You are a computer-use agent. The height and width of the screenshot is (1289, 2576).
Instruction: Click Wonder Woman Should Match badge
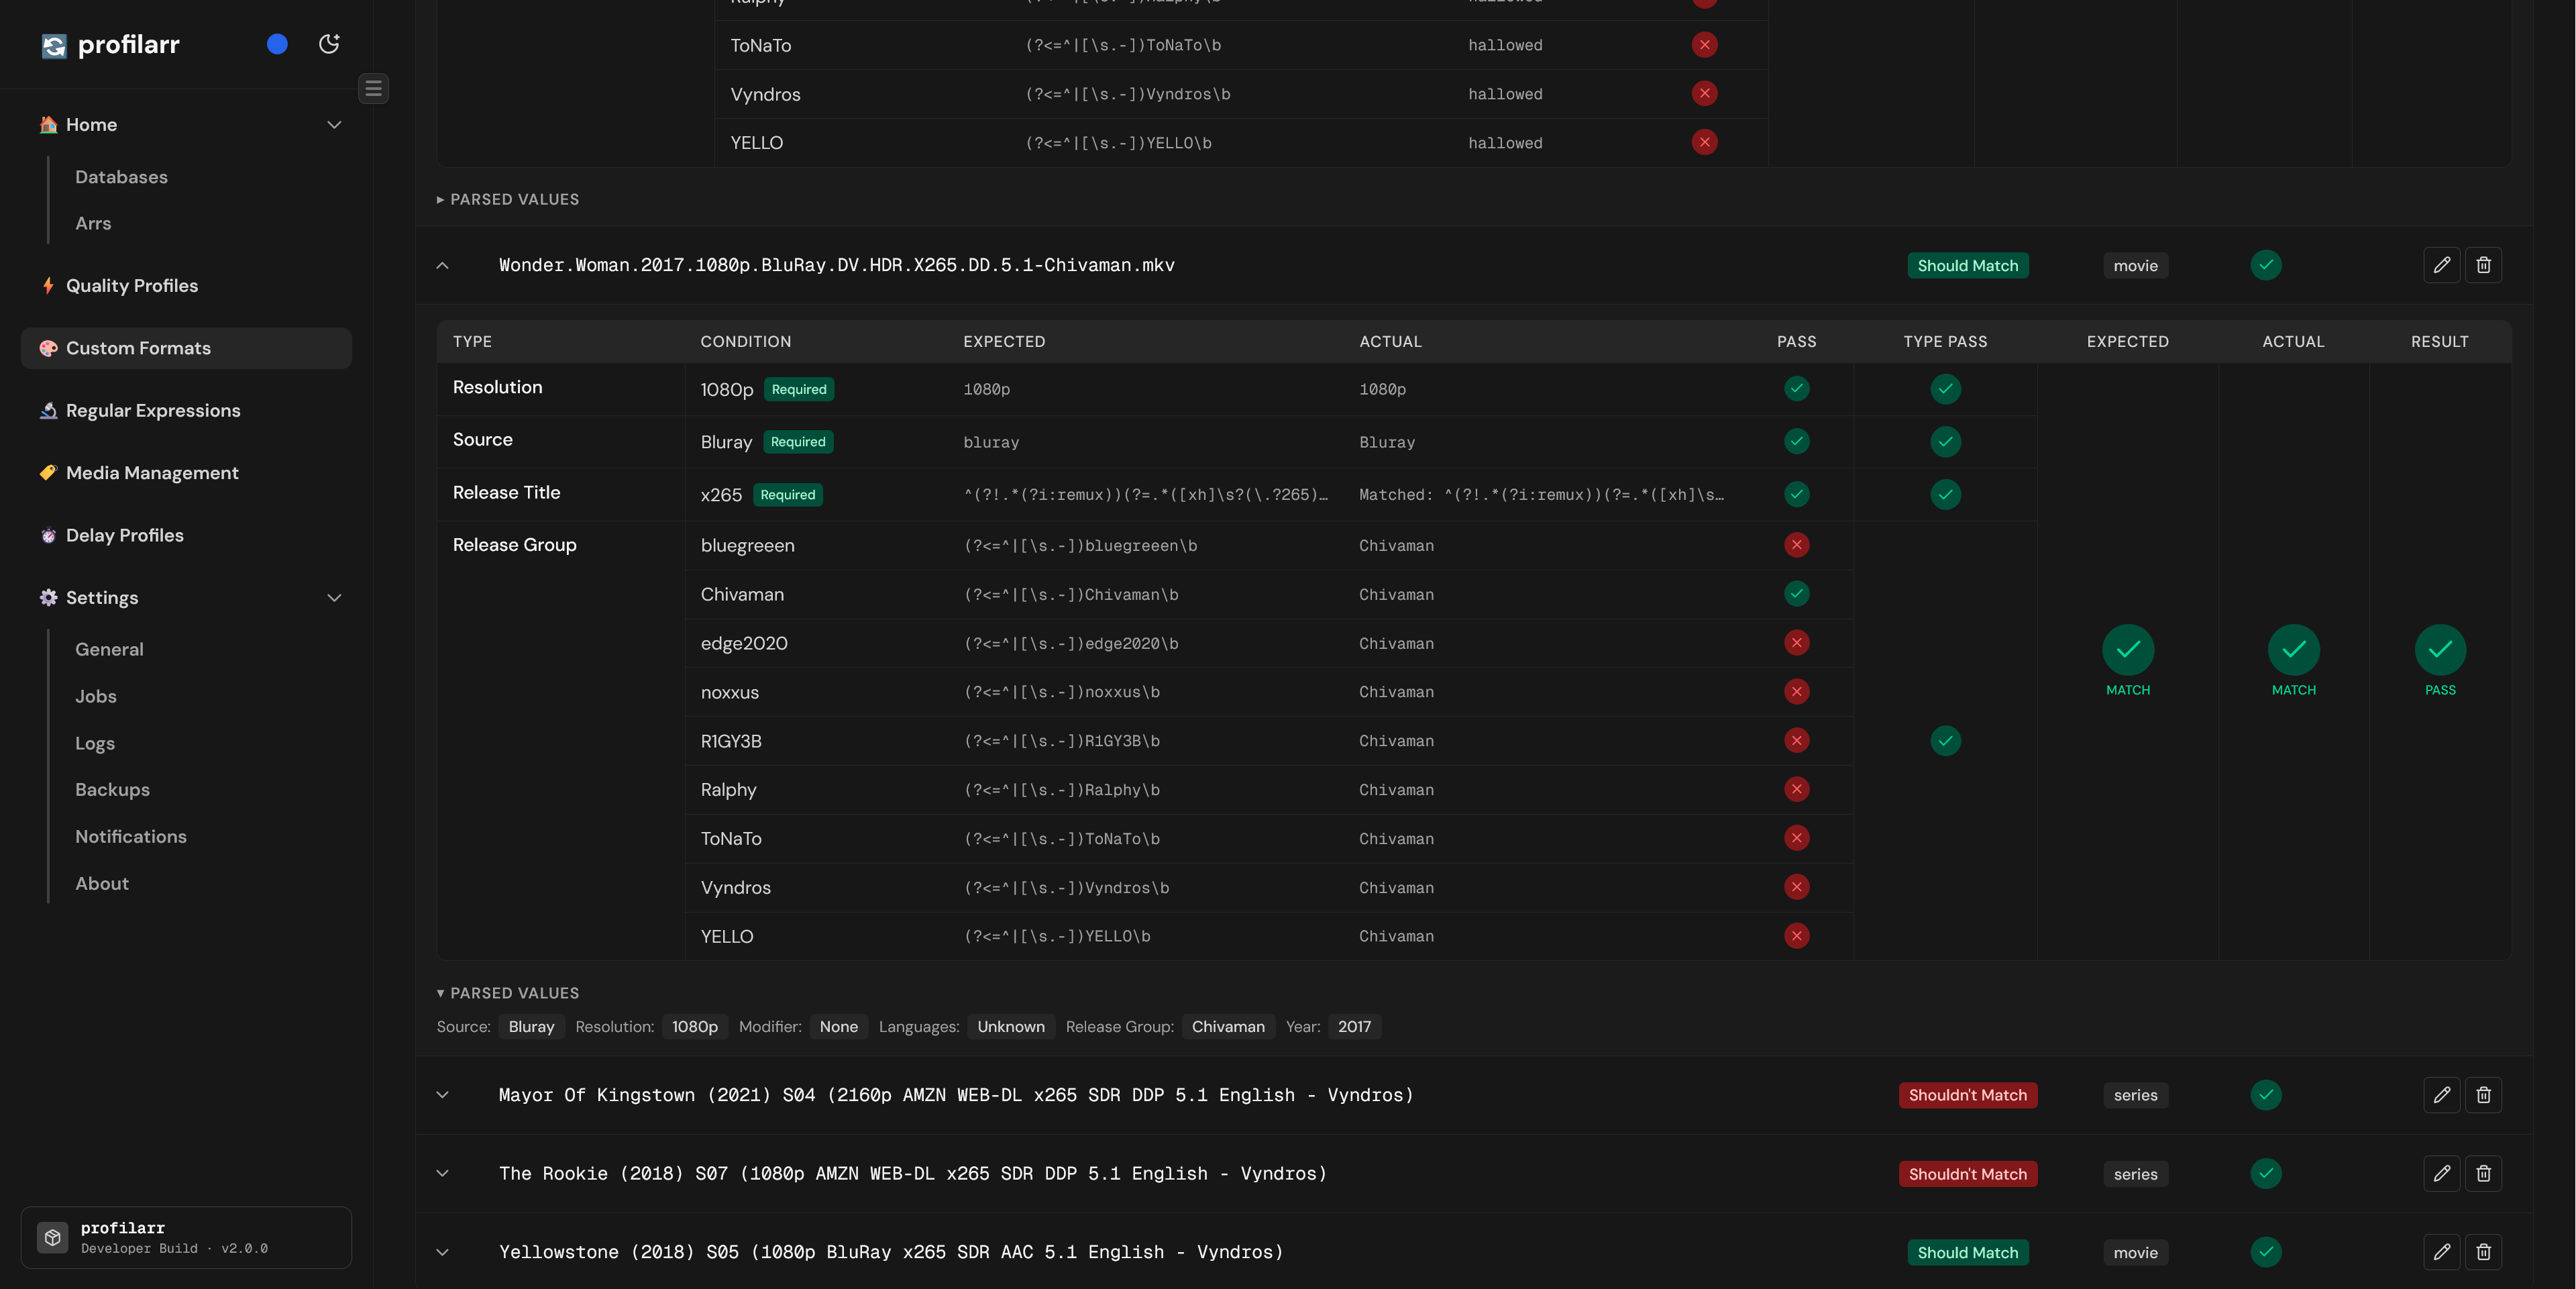1968,266
